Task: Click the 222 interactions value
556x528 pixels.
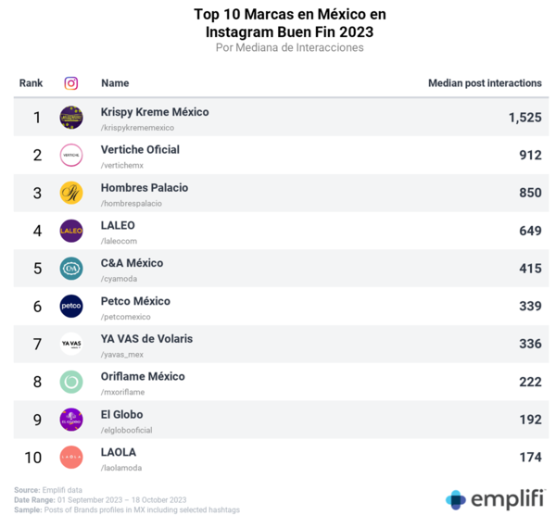Action: pyautogui.click(x=530, y=382)
